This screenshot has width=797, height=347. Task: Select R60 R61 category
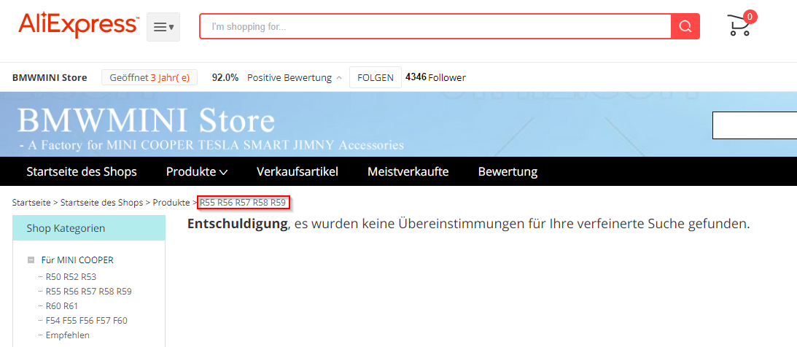point(62,306)
